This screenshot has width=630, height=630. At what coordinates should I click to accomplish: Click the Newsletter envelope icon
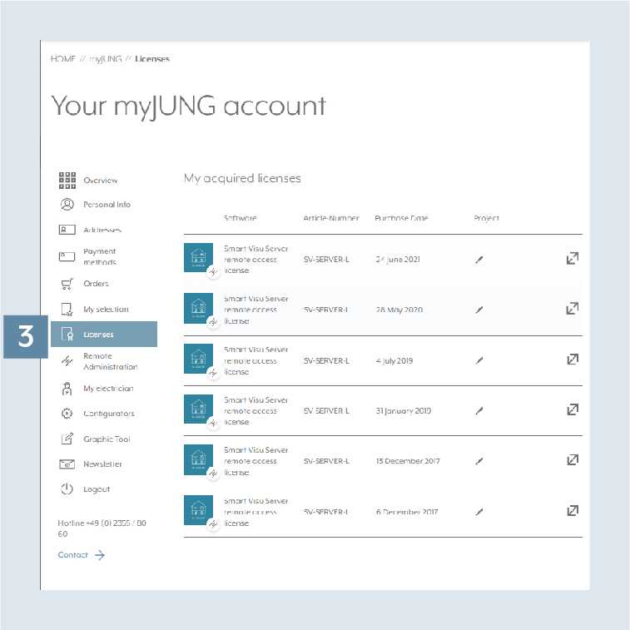(x=67, y=464)
